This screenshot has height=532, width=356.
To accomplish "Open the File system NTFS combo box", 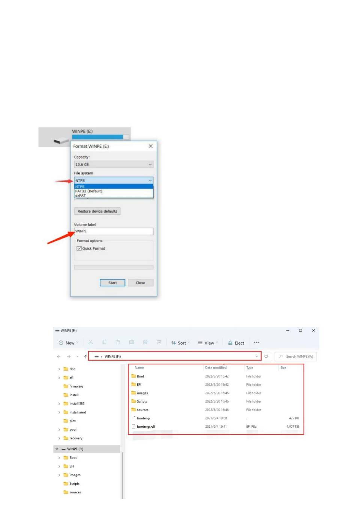I will (114, 181).
